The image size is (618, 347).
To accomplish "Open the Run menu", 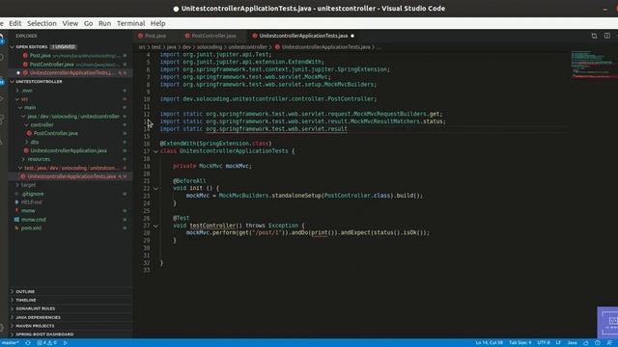I will 104,23.
